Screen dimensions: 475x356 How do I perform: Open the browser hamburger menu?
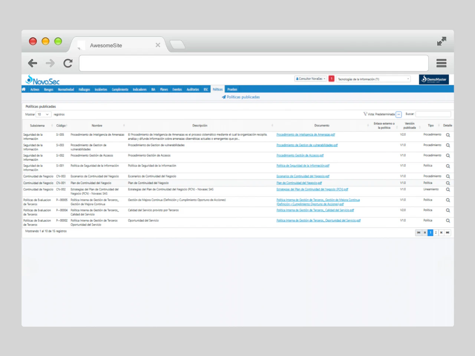441,63
